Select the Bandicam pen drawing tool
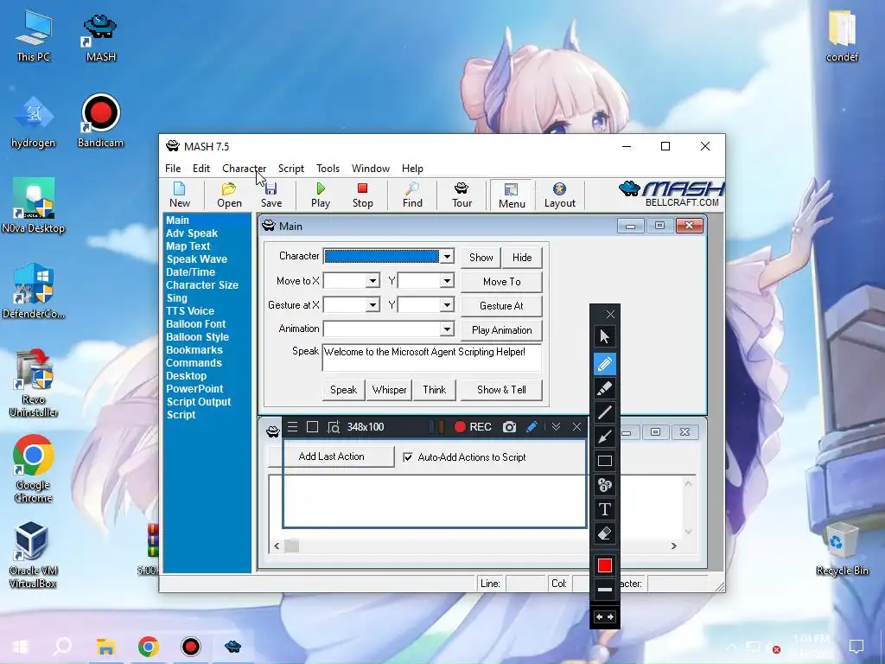 pos(604,364)
